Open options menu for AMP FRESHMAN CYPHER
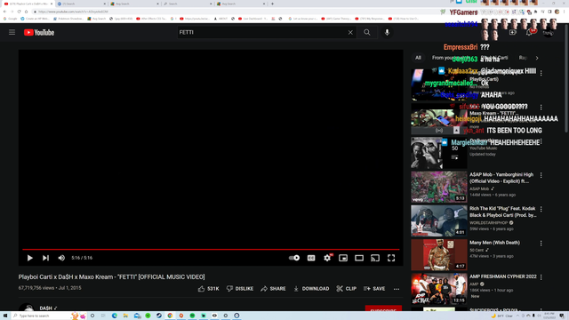Screen dimensions: 569x320 541,277
